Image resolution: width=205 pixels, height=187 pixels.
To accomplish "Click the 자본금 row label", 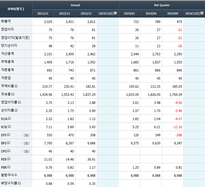I will 6,78.
